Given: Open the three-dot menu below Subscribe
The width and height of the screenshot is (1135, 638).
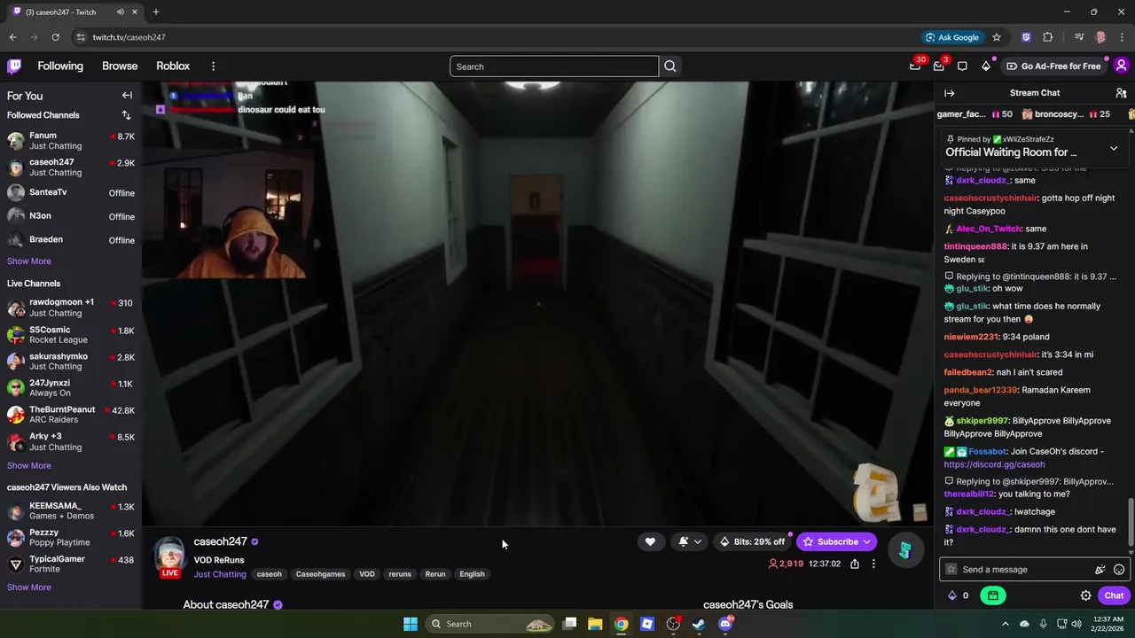Looking at the screenshot, I should [x=873, y=564].
